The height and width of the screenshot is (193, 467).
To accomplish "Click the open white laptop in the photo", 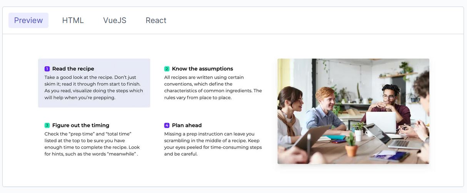I will pos(380,122).
